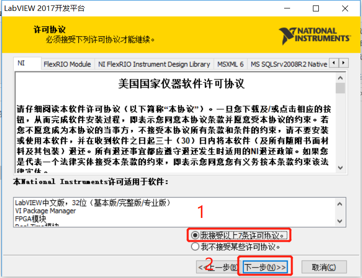
Task: Select "LabVIEW中文版，32位" list entry
Action: [x=93, y=203]
